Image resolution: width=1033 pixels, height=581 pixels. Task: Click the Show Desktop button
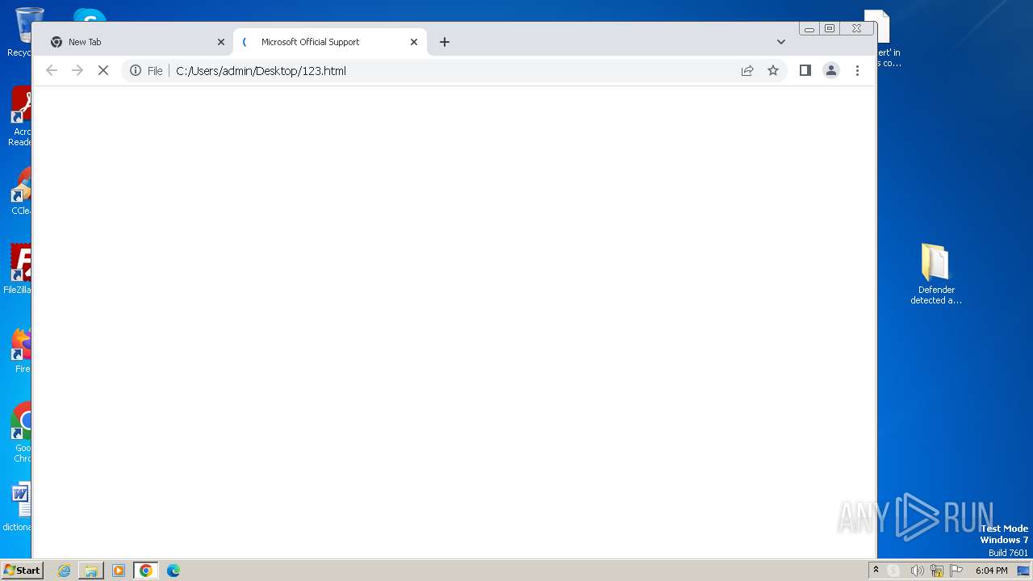tap(1023, 571)
